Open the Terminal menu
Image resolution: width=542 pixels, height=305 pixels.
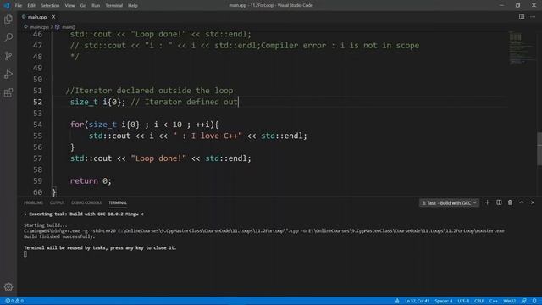tap(114, 6)
